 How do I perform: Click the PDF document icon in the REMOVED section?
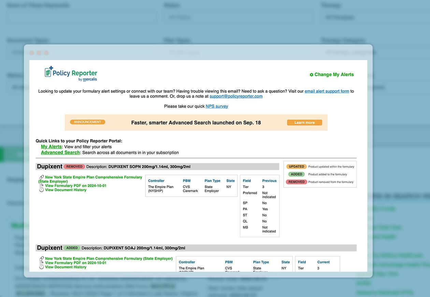(x=42, y=186)
